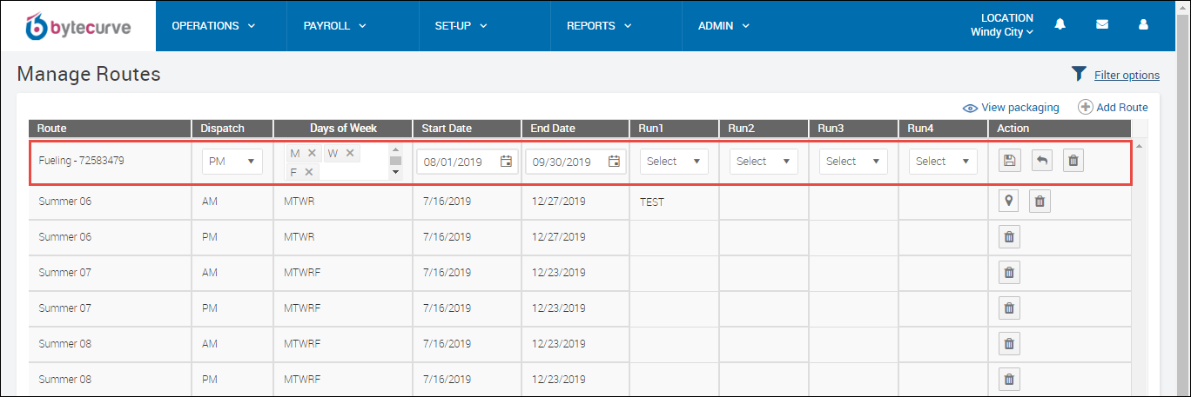Viewport: 1191px width, 397px height.
Task: Open the Run3 Select dropdown
Action: pyautogui.click(x=853, y=162)
